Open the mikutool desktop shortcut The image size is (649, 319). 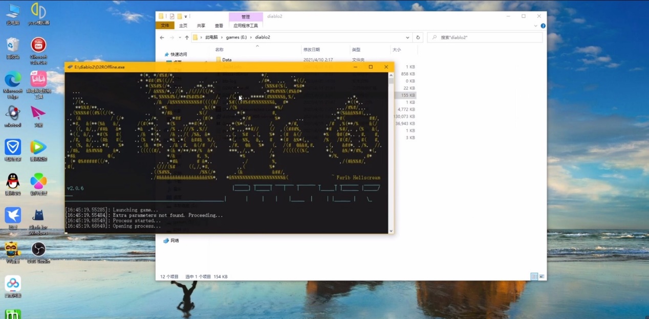point(13,117)
